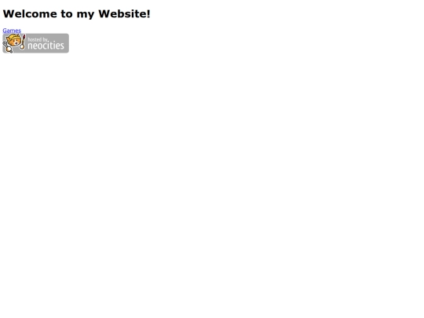Viewport: 424px width, 318px height.
Task: Click the word 'Website!' in the heading
Action: 124,14
